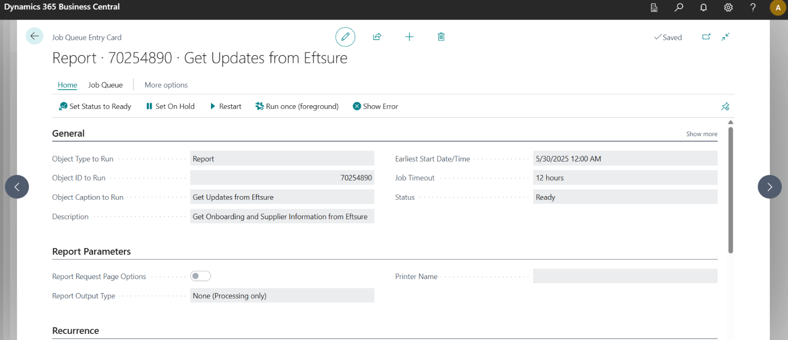Collapse the General section header
This screenshot has height=340, width=788.
[x=68, y=133]
